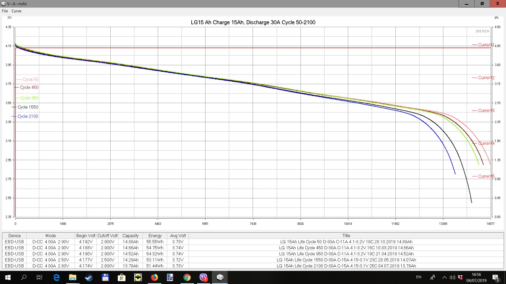
Task: Click the Cycle 2100 legend label
Action: [x=28, y=116]
